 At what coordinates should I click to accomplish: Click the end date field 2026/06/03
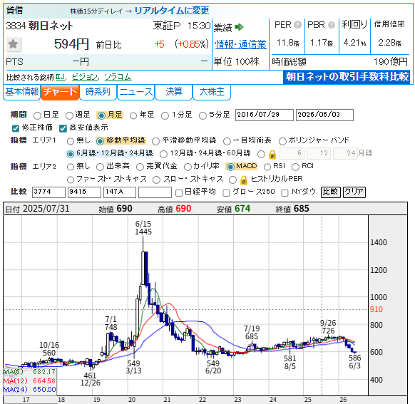(324, 115)
